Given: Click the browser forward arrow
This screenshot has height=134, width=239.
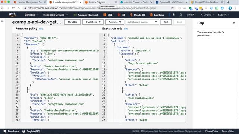Looking at the screenshot, I should pos(8,8).
